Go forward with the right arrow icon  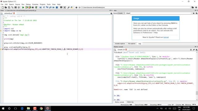click(x=80, y=7)
